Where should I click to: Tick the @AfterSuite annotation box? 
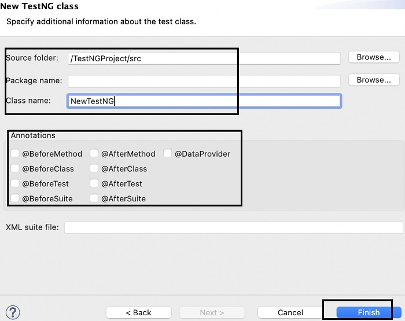[x=94, y=198]
